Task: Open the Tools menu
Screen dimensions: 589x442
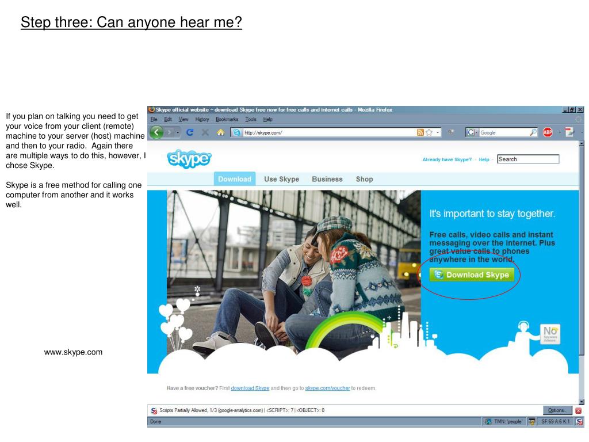Action: (x=251, y=119)
